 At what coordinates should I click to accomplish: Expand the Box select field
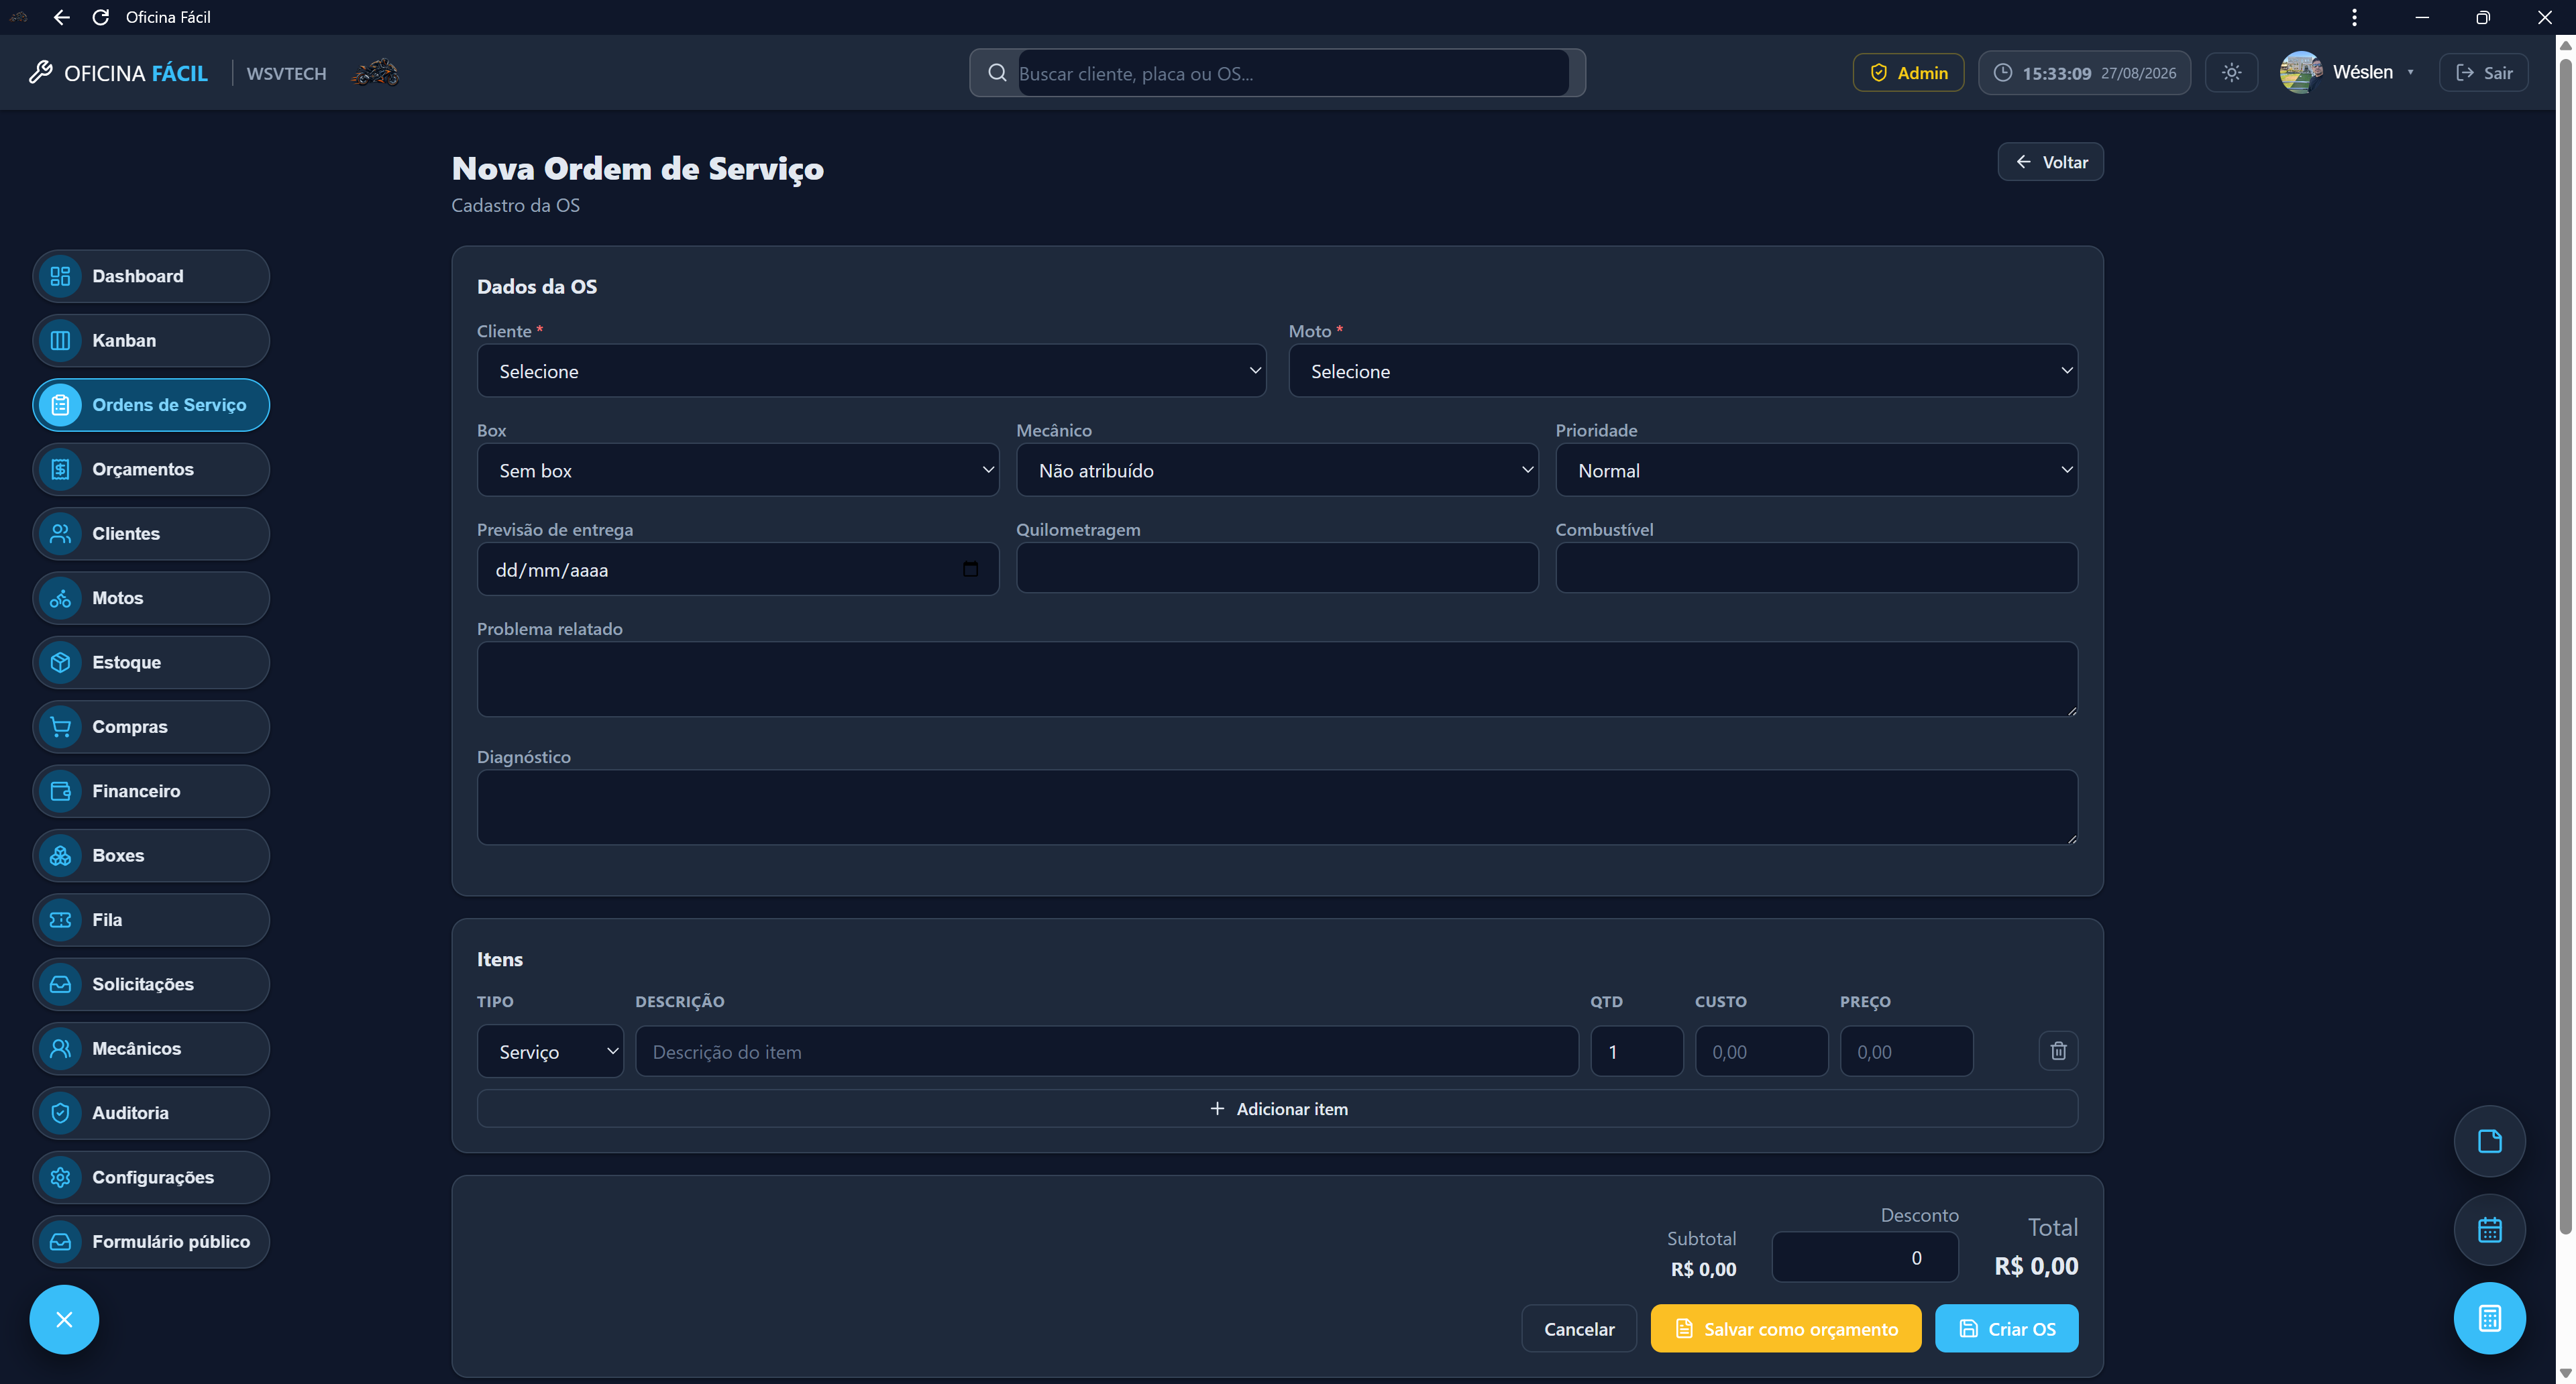738,469
